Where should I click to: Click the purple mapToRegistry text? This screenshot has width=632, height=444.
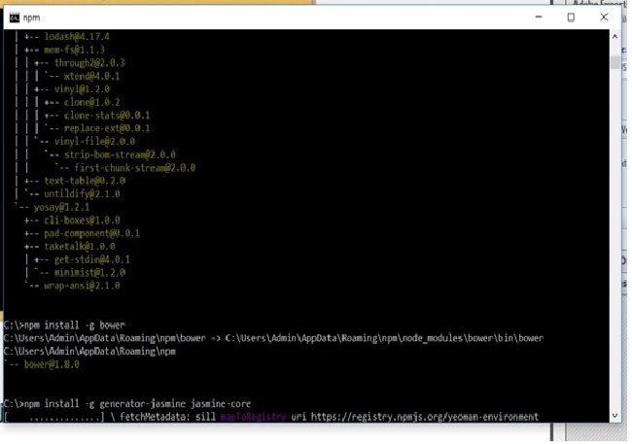click(253, 417)
